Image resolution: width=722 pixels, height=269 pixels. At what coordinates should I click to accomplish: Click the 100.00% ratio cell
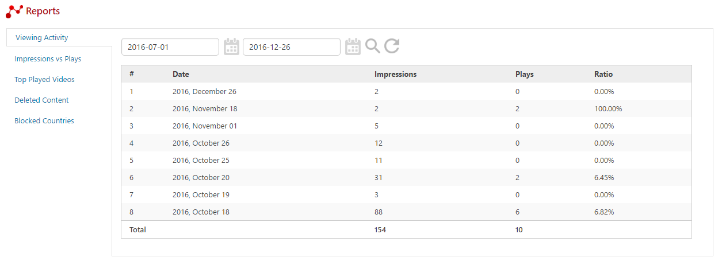click(608, 109)
